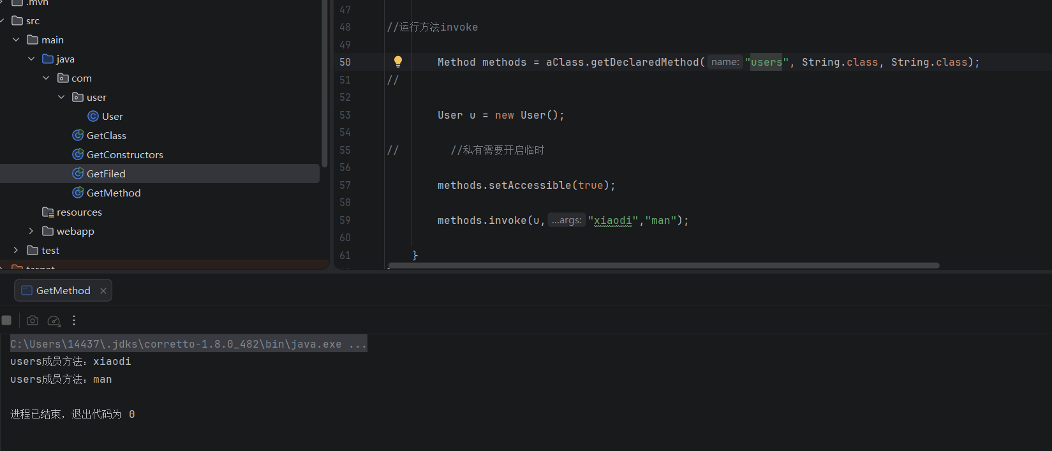
Task: Click the resources folder icon
Action: coord(48,212)
